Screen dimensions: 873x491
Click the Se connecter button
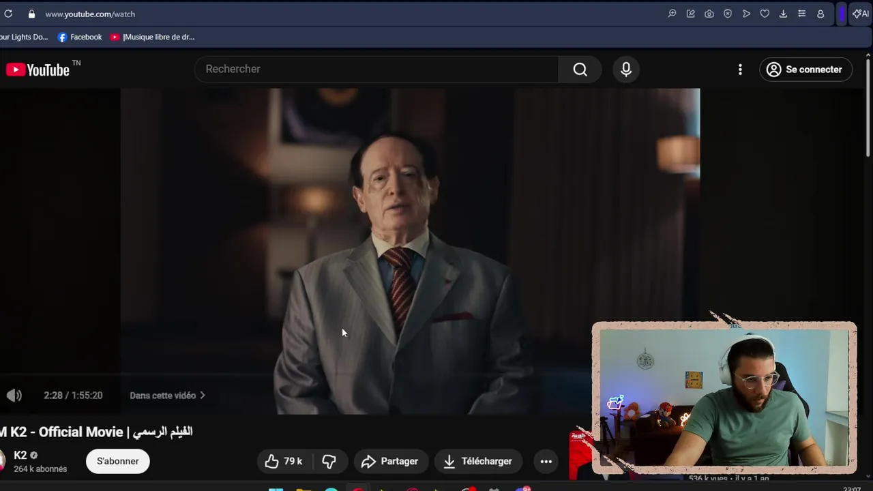click(805, 70)
